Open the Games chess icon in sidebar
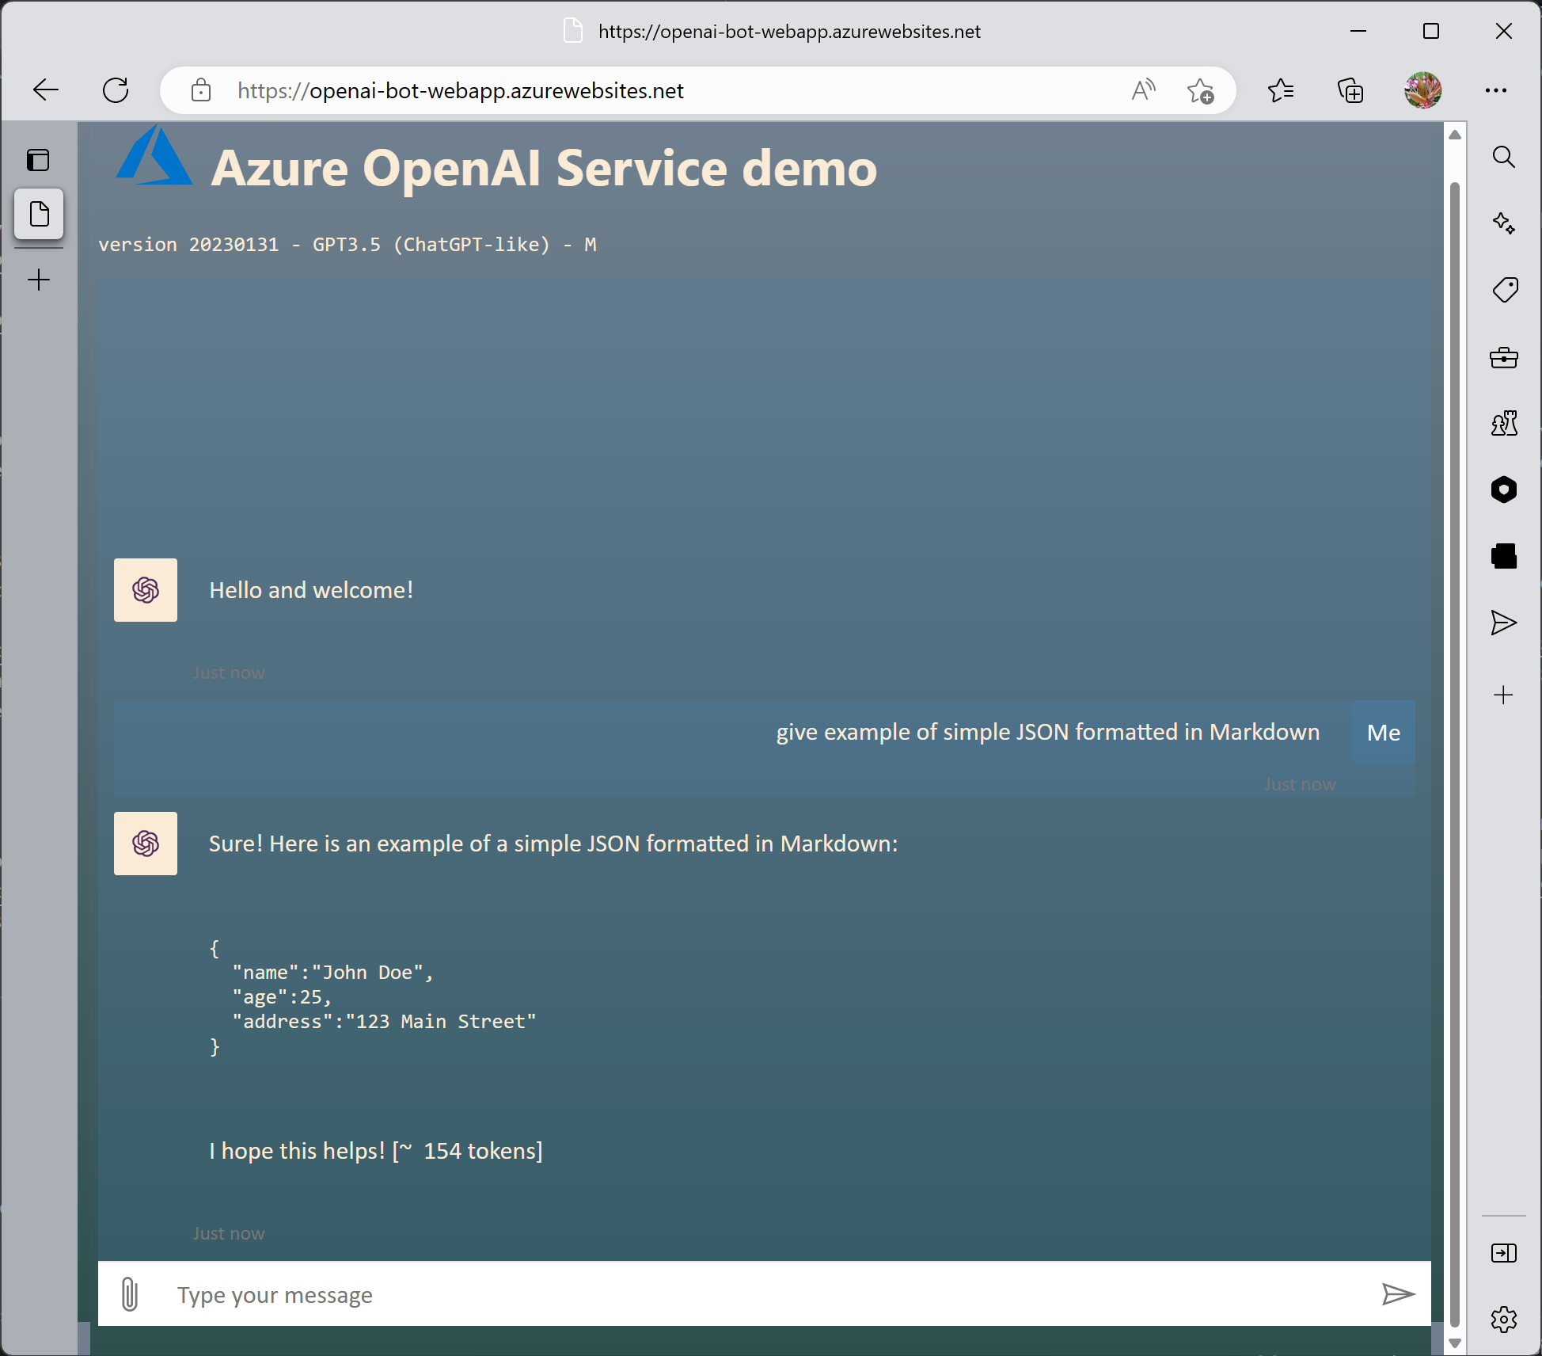The height and width of the screenshot is (1356, 1542). [1503, 424]
